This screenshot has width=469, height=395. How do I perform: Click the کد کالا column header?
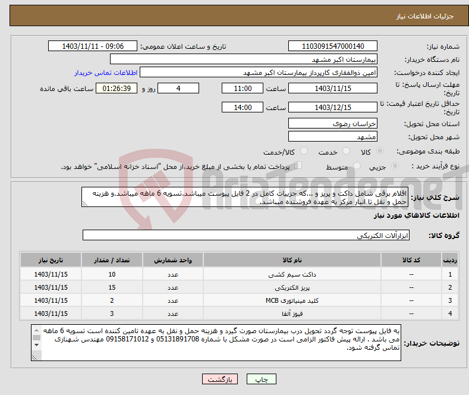coord(411,260)
